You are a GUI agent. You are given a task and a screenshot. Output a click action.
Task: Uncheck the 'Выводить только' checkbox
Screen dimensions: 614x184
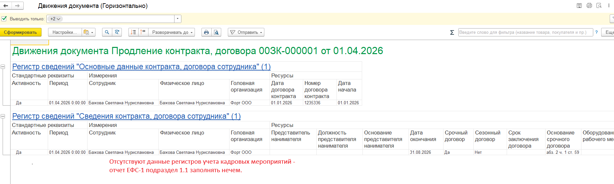pyautogui.click(x=4, y=19)
